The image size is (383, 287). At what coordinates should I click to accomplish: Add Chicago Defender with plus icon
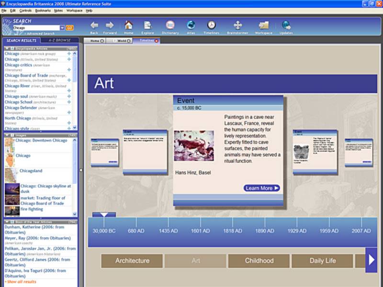point(69,112)
